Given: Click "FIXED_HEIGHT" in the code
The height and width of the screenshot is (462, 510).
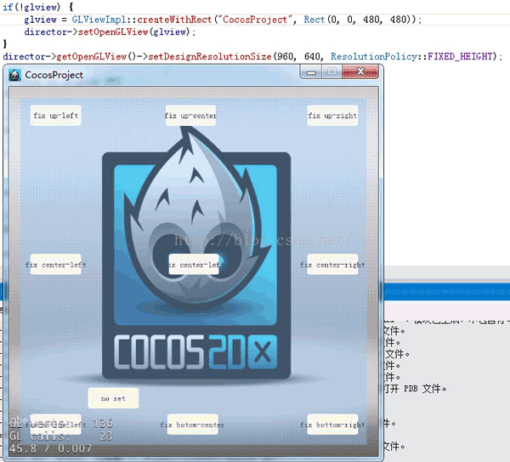Looking at the screenshot, I should click(x=460, y=57).
